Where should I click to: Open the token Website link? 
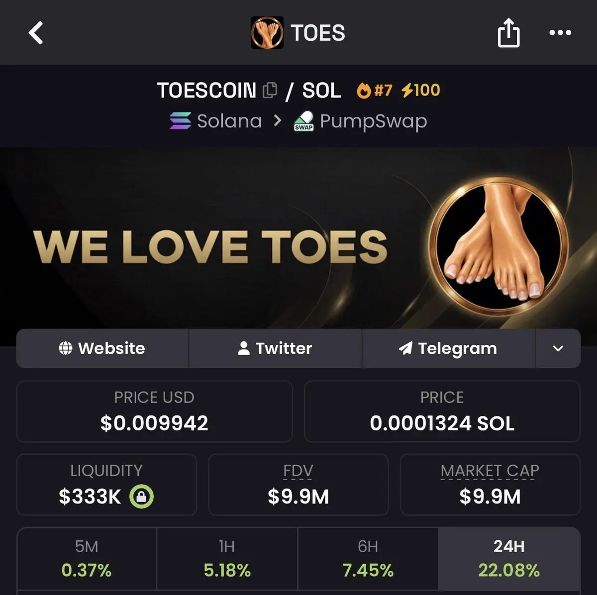[102, 348]
